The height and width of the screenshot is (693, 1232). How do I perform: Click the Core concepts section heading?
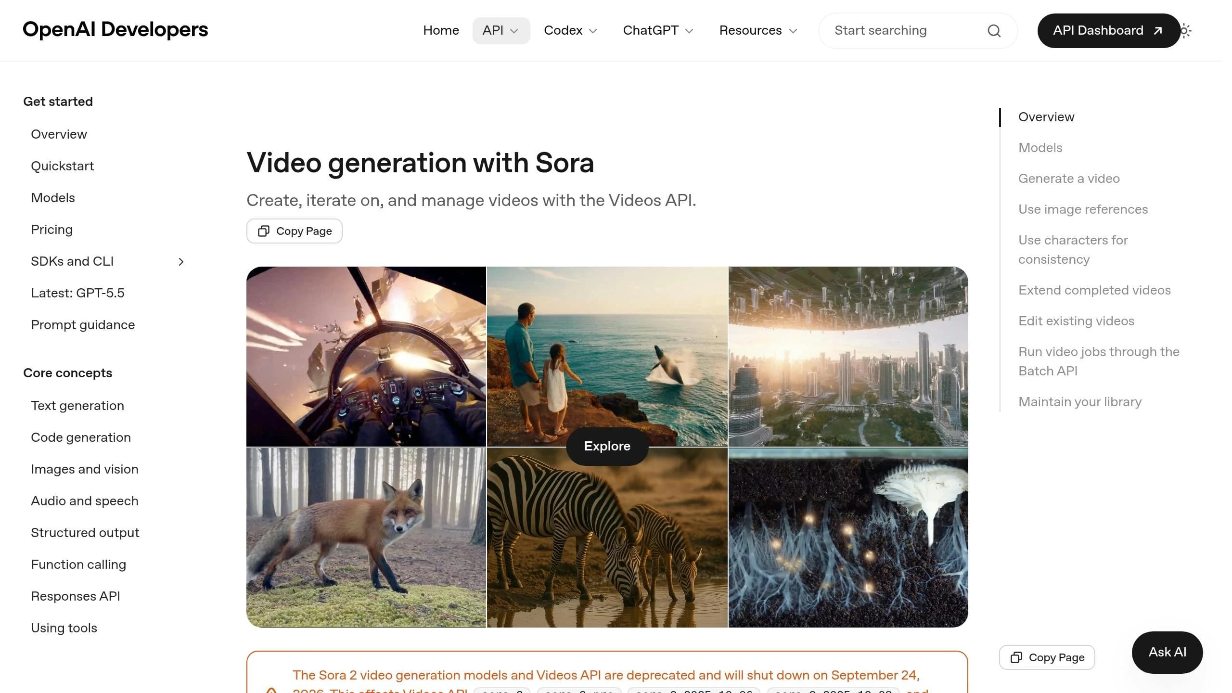[67, 373]
